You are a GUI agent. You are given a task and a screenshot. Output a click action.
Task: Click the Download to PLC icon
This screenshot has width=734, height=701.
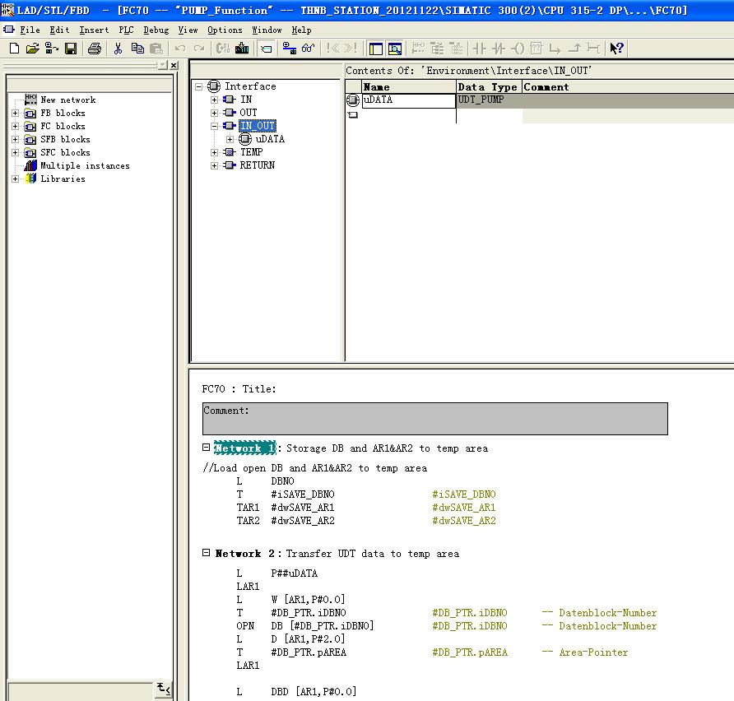pos(242,49)
